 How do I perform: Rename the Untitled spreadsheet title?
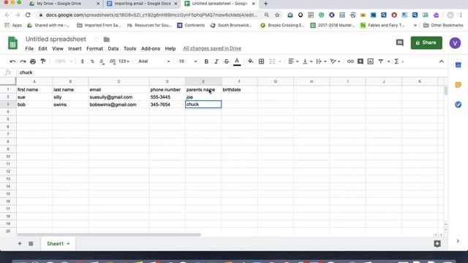pyautogui.click(x=56, y=39)
